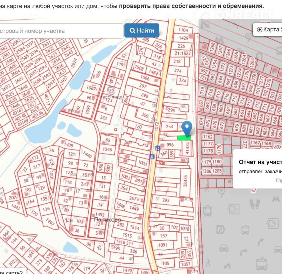Click parcel 996 near the bus stop
282x274 pixels.
(170, 145)
